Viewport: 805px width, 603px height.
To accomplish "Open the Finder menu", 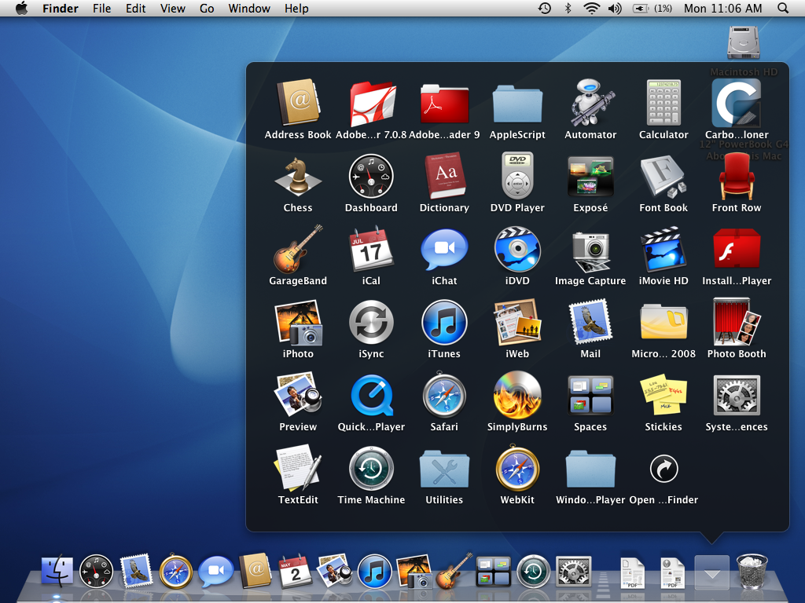I will [60, 8].
